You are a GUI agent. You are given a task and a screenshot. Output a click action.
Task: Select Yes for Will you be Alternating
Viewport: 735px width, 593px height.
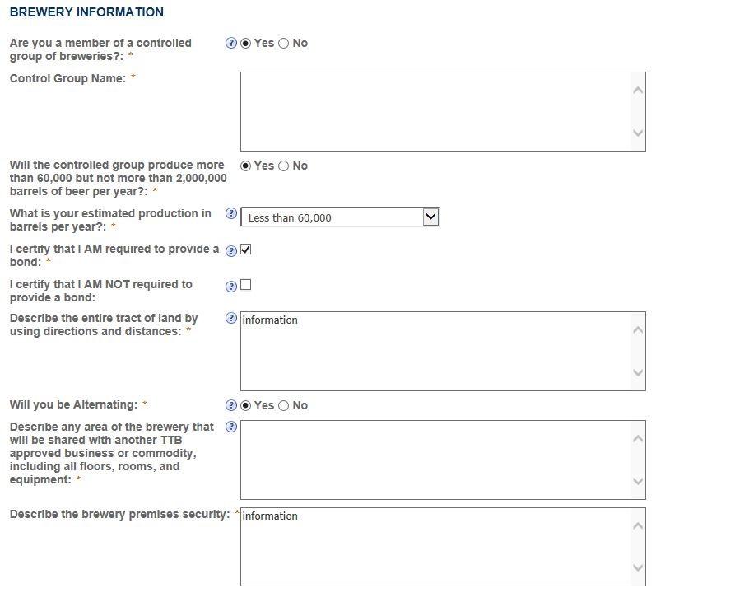coord(245,405)
